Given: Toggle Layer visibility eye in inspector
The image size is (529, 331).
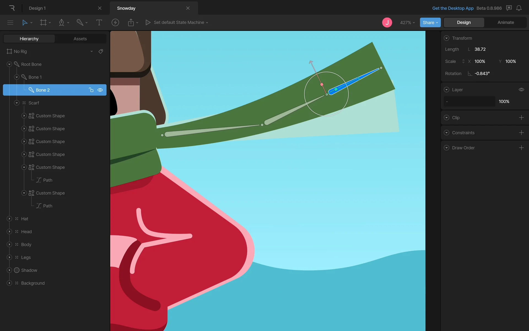Looking at the screenshot, I should tap(521, 90).
